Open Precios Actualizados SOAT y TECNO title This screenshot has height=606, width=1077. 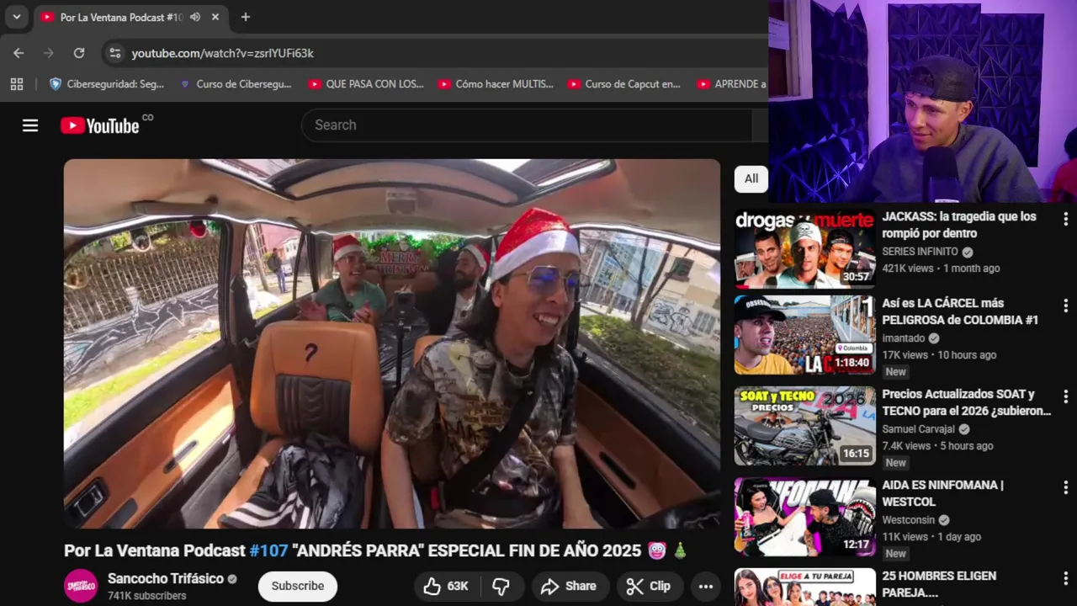(x=967, y=402)
